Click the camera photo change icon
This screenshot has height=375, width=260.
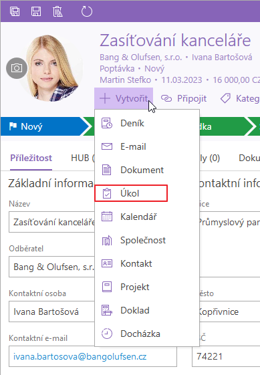[x=17, y=68]
